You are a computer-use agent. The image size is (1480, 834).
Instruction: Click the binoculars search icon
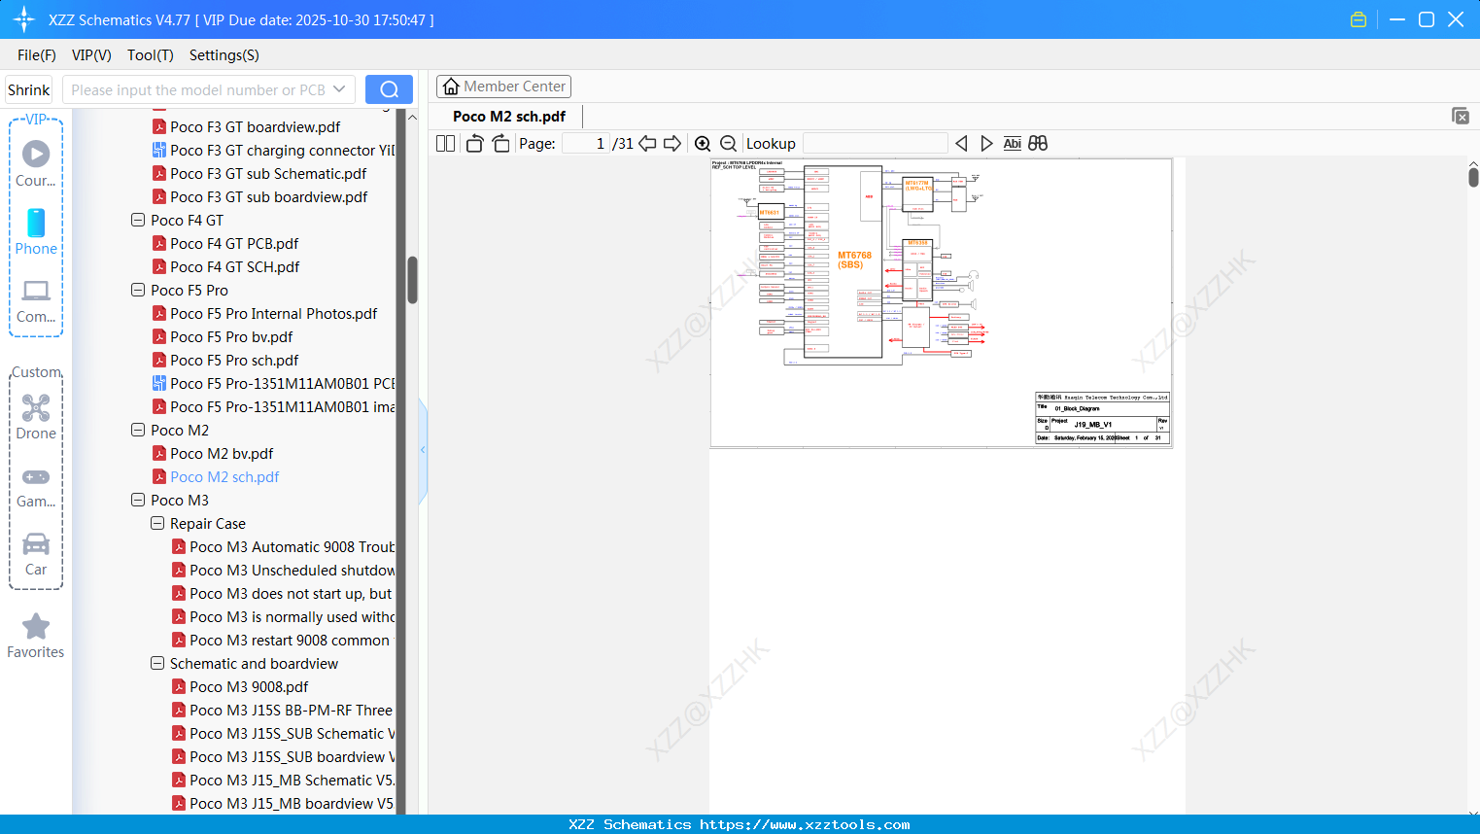1038,144
